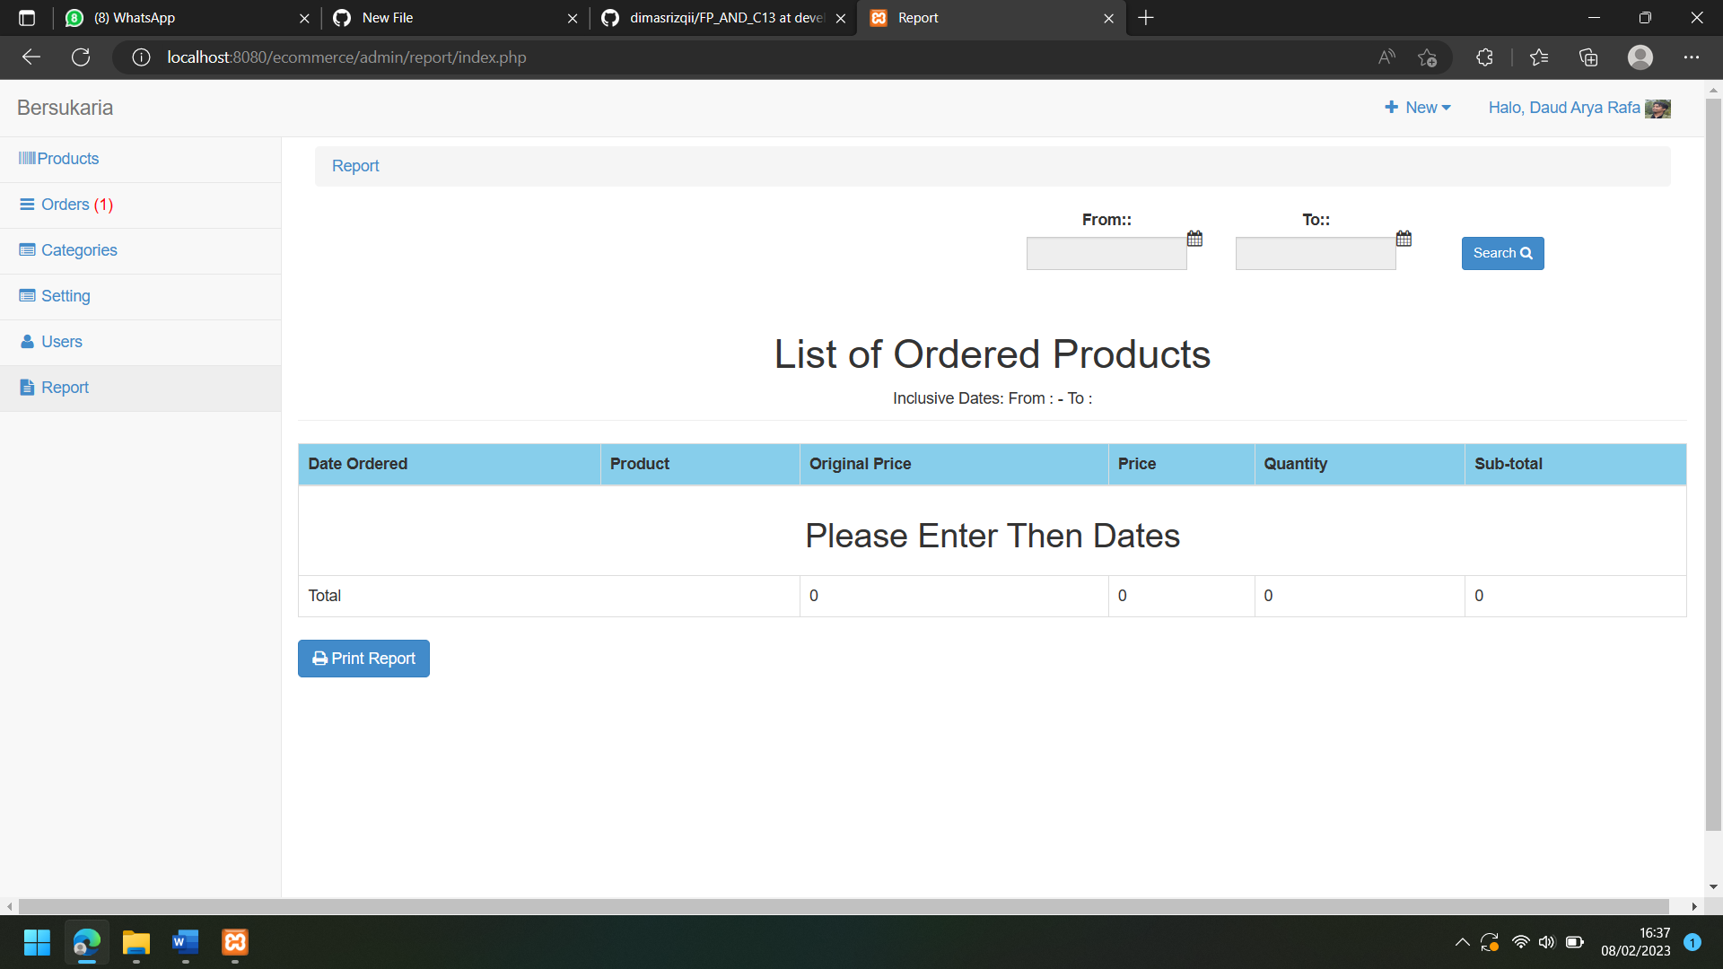1723x969 pixels.
Task: Show hidden system tray icons chevron
Action: coord(1462,942)
